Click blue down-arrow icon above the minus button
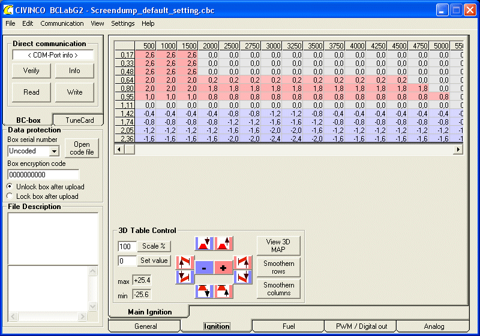The image size is (480, 336). (x=204, y=243)
